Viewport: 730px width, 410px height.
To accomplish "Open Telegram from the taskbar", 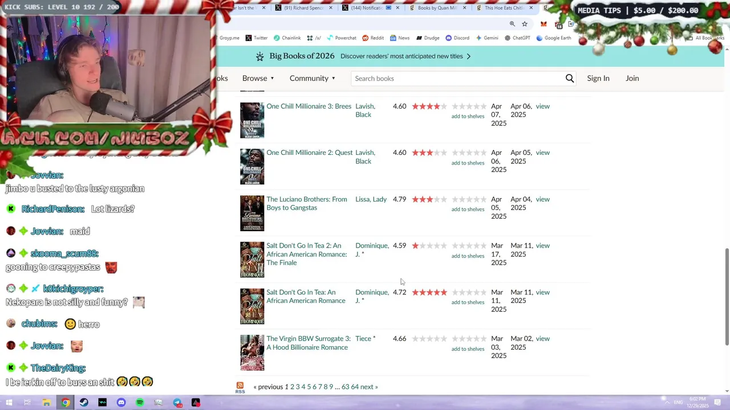I will tap(177, 403).
